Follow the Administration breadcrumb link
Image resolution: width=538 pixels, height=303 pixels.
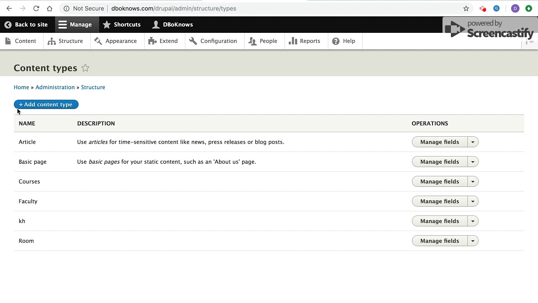(x=55, y=88)
